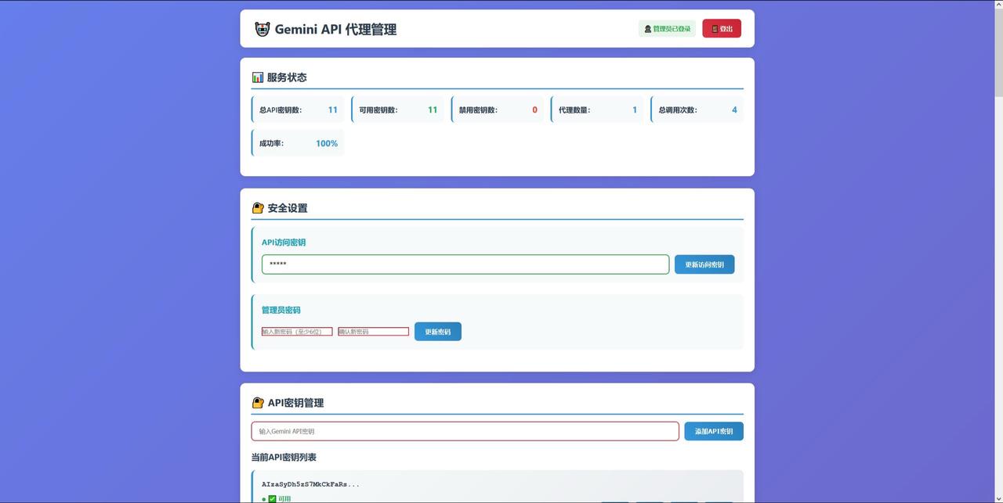Click the 服务状态 section title
The height and width of the screenshot is (503, 1003).
[287, 77]
